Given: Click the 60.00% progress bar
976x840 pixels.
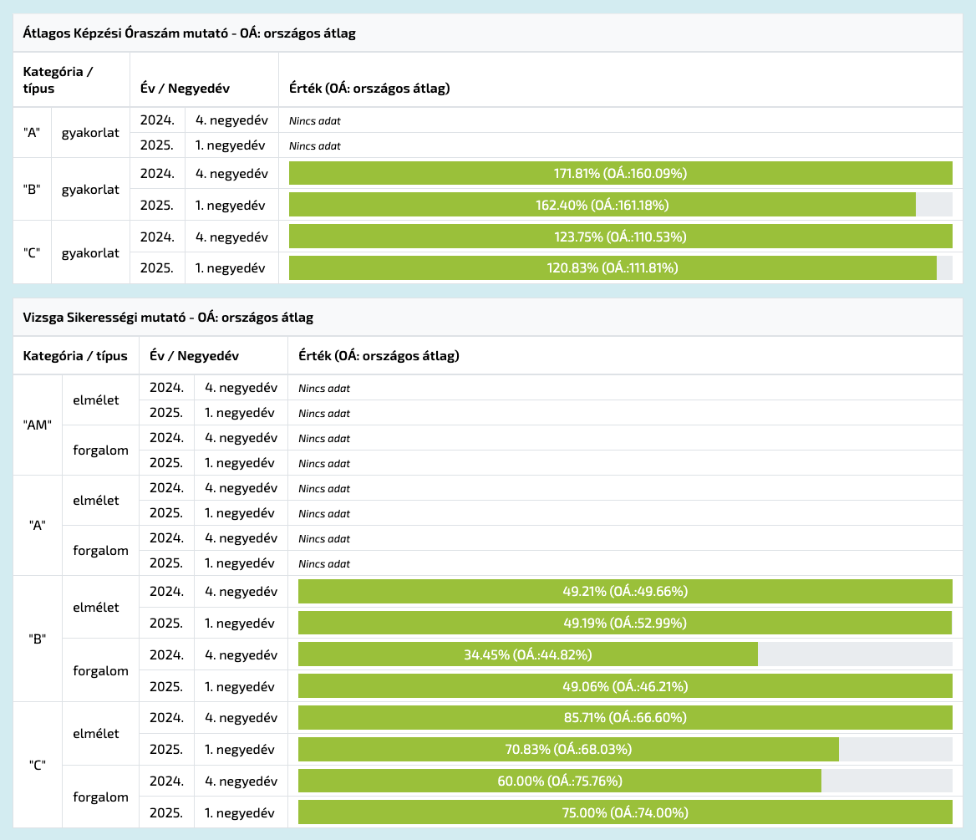Looking at the screenshot, I should point(560,781).
